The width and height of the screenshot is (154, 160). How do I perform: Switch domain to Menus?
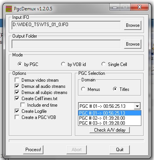[83, 89]
